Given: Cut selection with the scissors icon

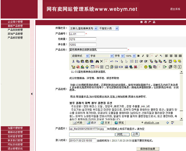Looking at the screenshot, I should (73, 61).
